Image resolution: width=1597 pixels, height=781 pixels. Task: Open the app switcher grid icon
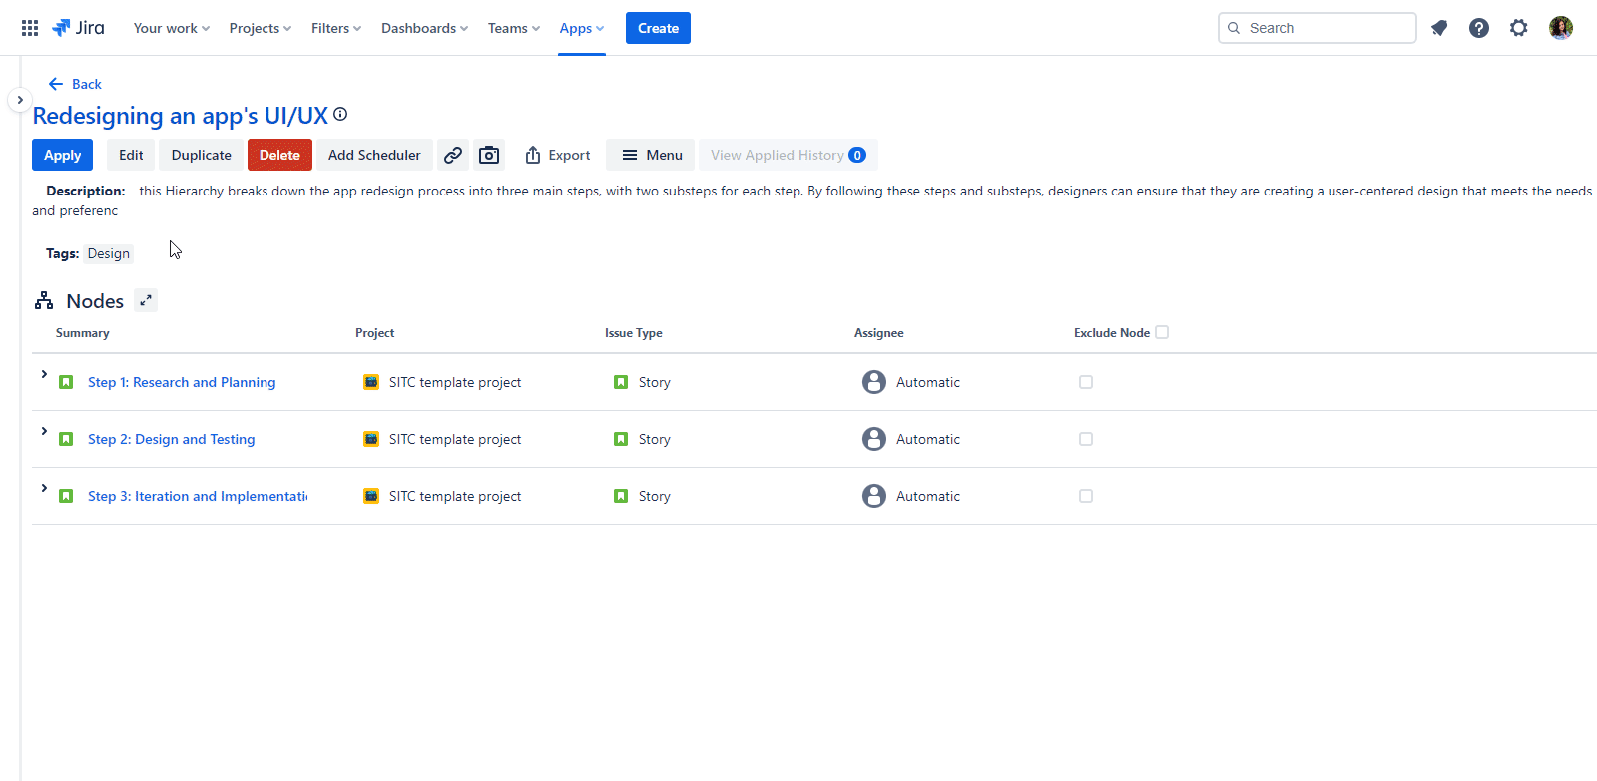coord(30,28)
